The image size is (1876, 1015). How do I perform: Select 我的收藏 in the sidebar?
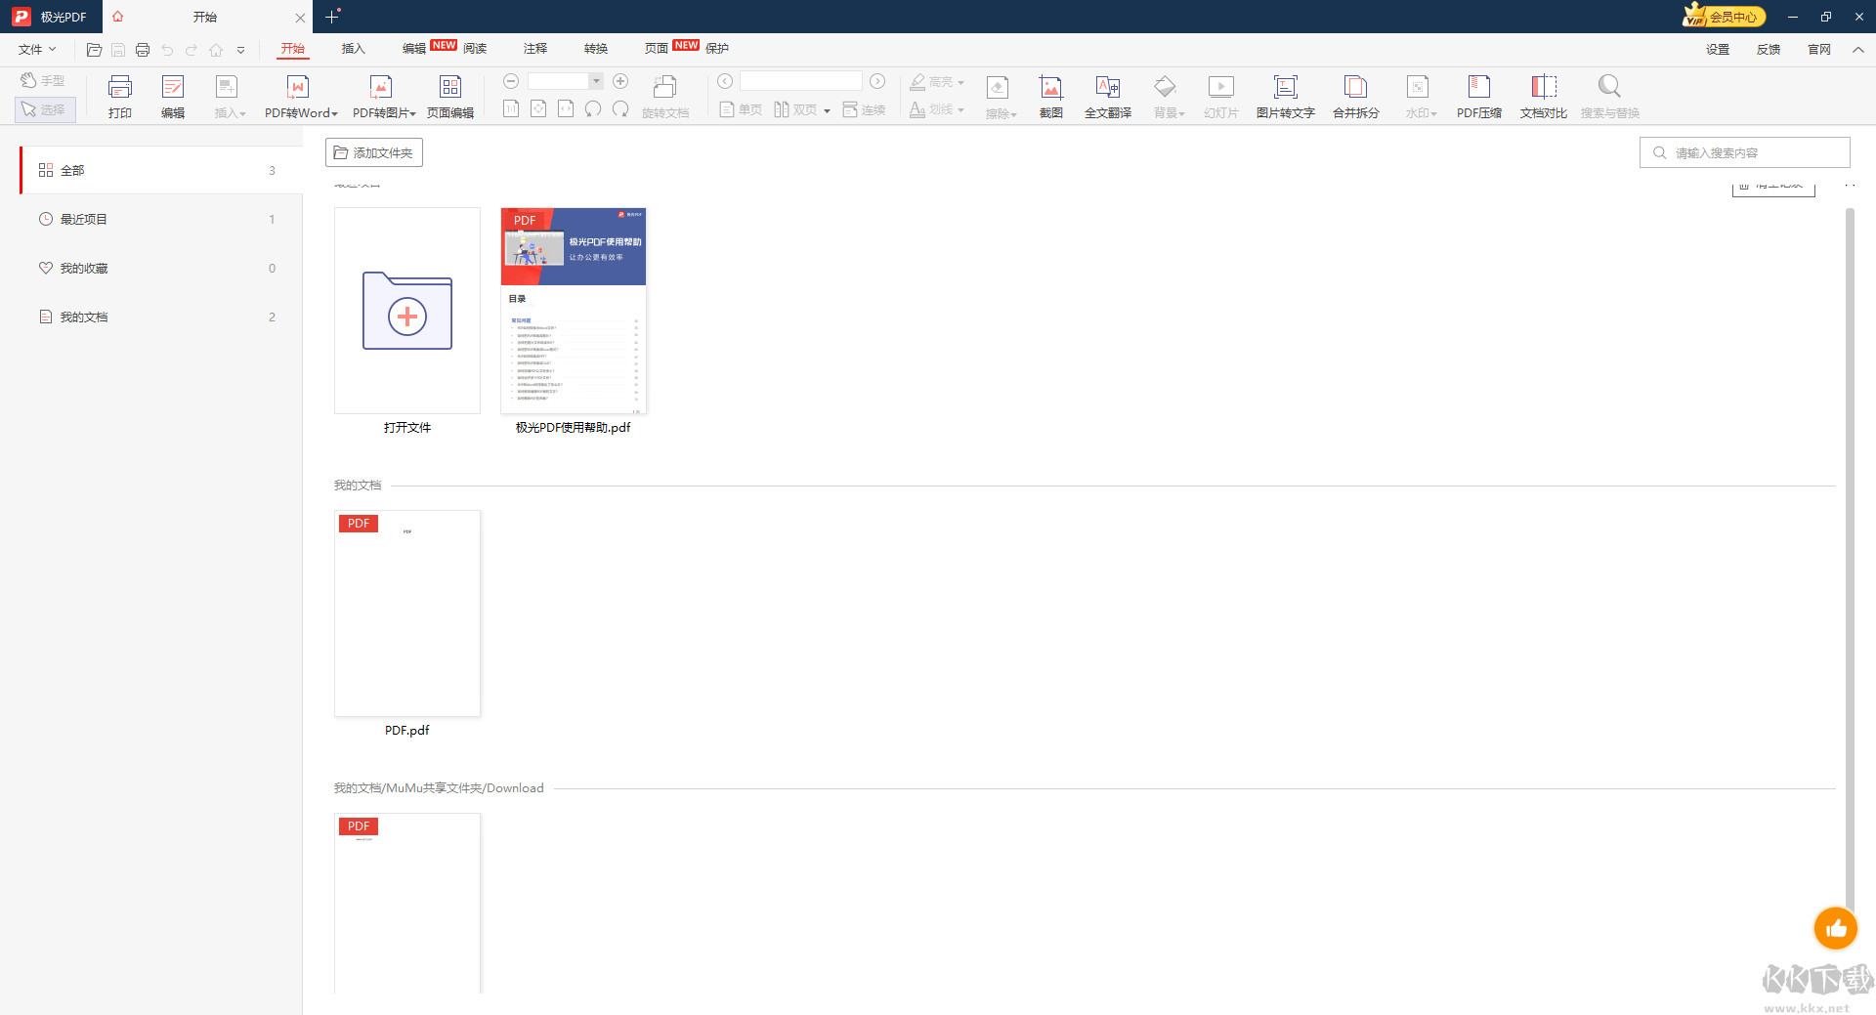pos(161,268)
